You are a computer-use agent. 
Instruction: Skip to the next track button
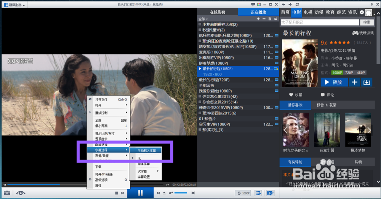[158, 193]
